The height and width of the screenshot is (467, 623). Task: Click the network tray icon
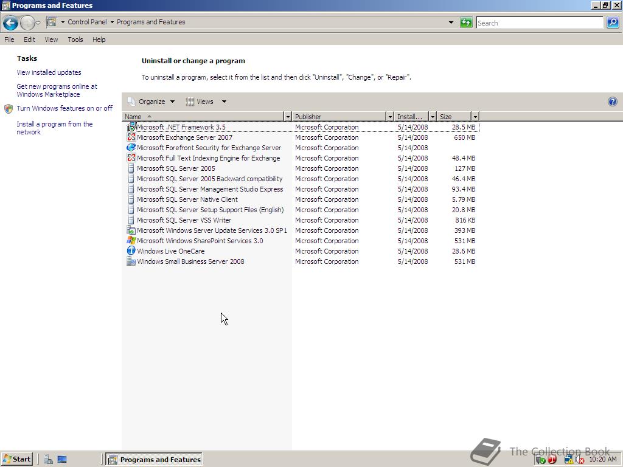coord(568,460)
